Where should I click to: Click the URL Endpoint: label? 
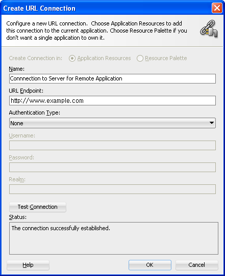26,91
